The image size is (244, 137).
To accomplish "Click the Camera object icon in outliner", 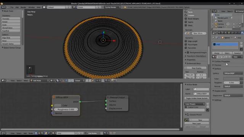I will (216, 24).
